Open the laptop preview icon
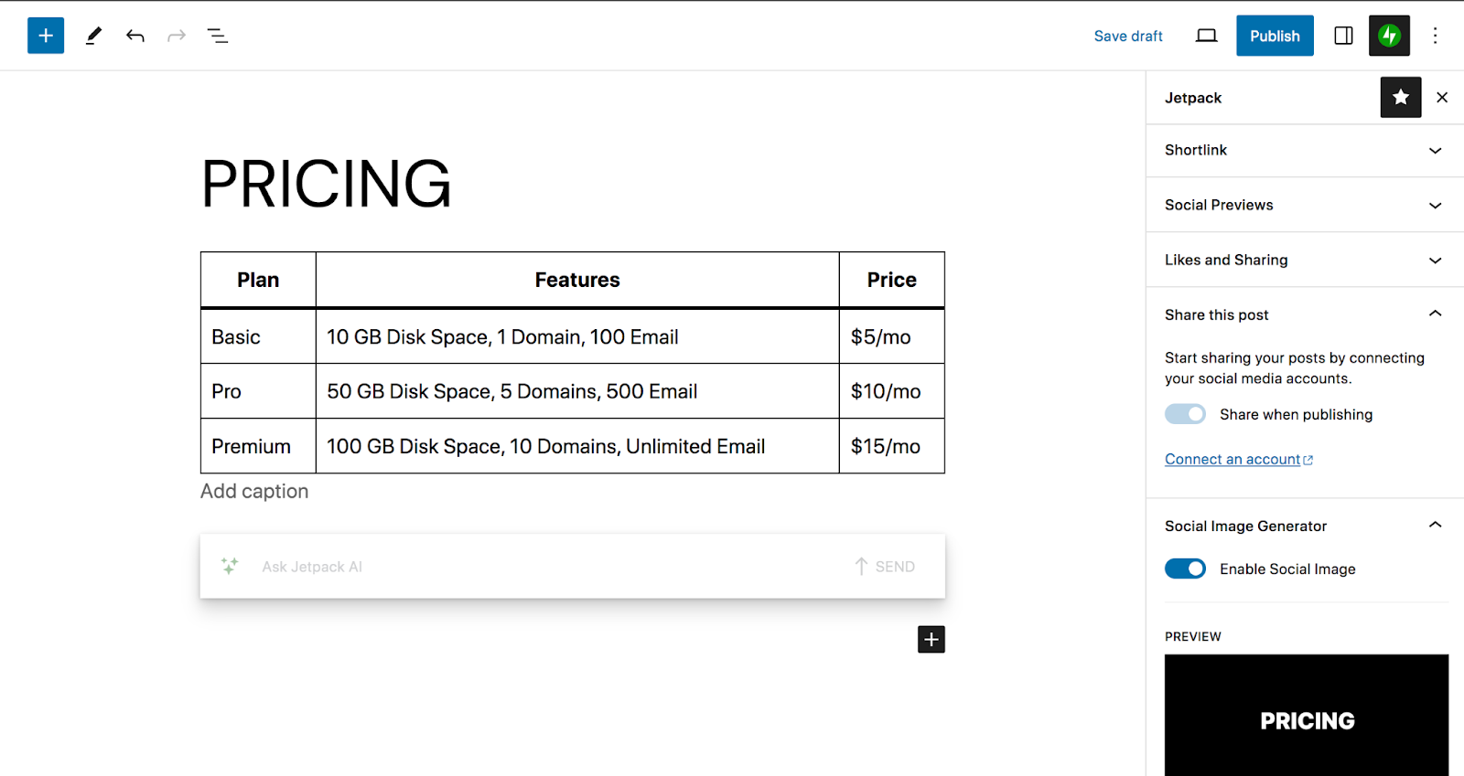Screen dimensions: 1464x776 point(1206,36)
